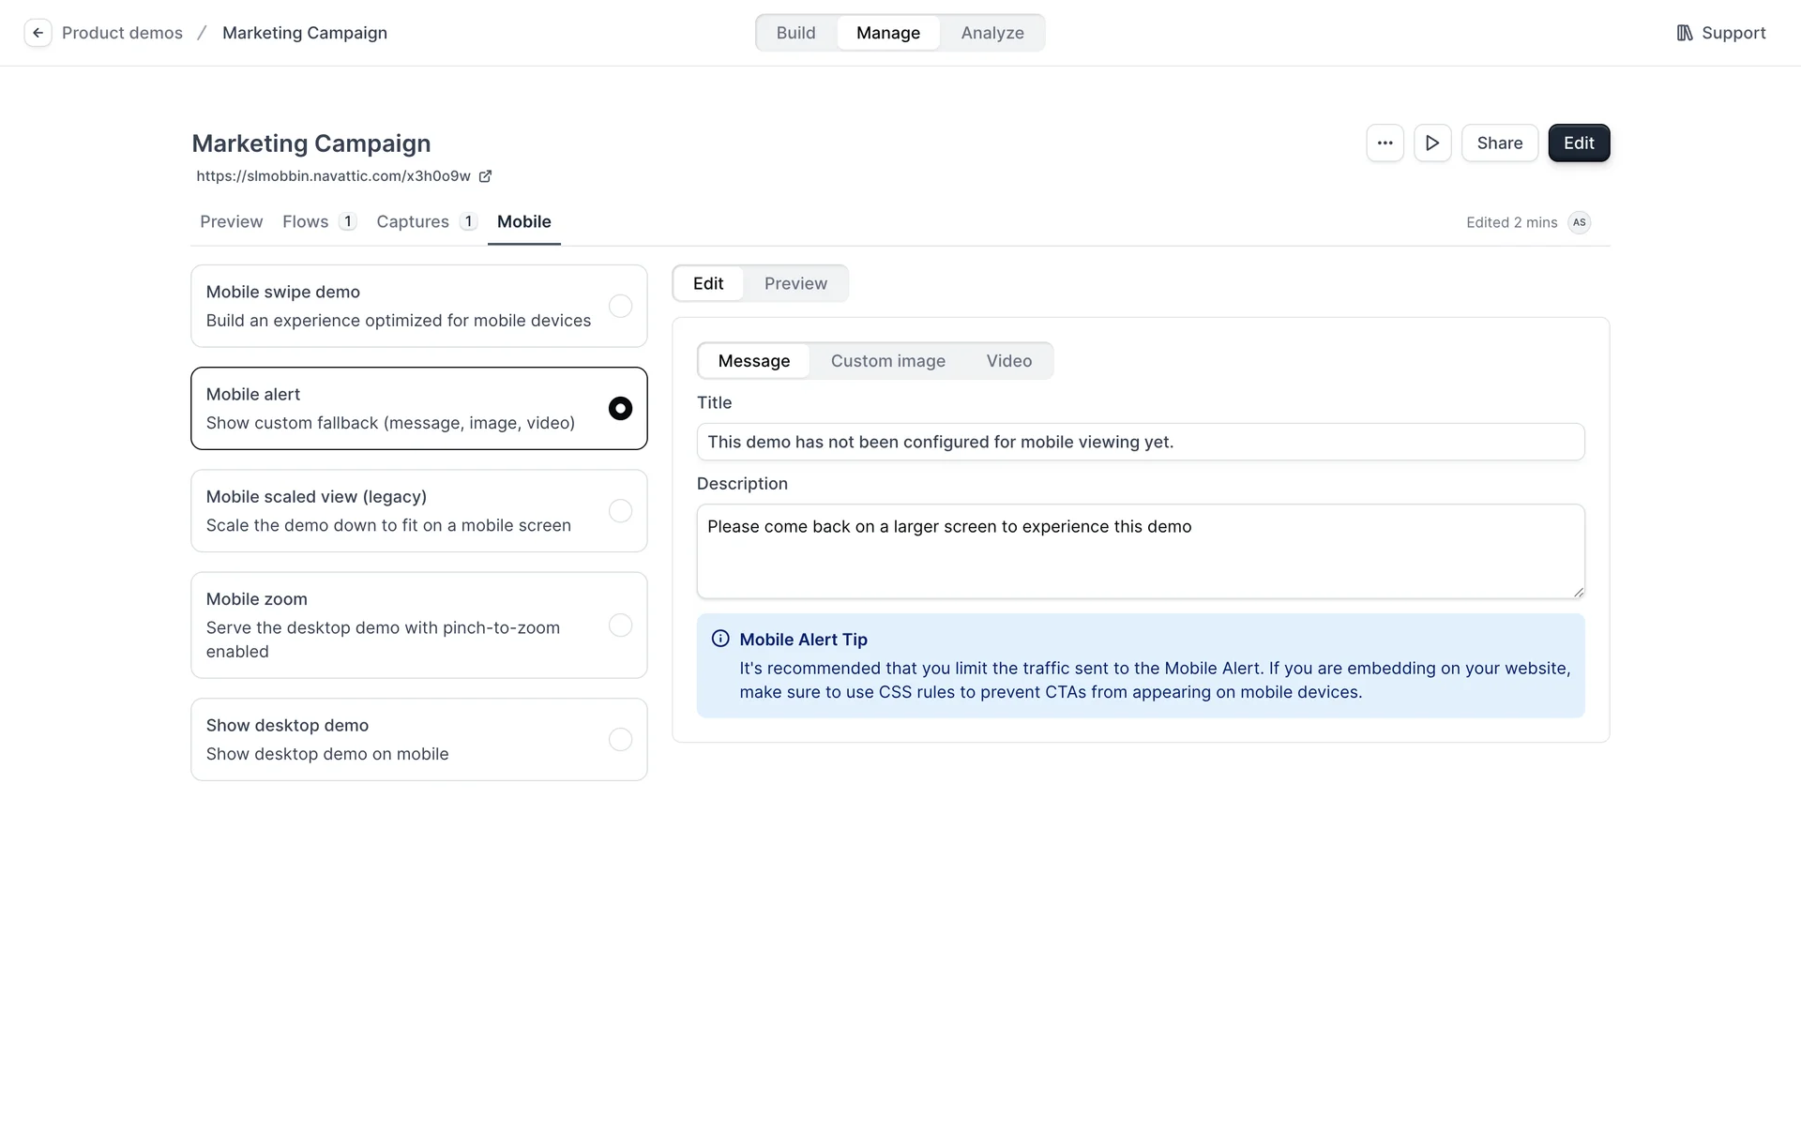Open the Captures tab
This screenshot has width=1801, height=1130.
click(413, 222)
